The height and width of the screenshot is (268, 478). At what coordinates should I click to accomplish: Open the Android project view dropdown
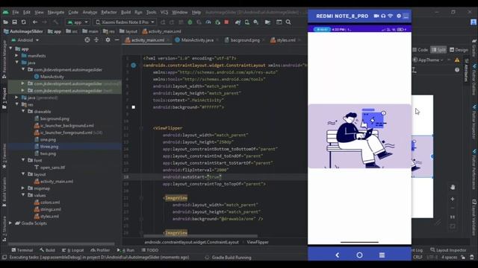coord(25,40)
